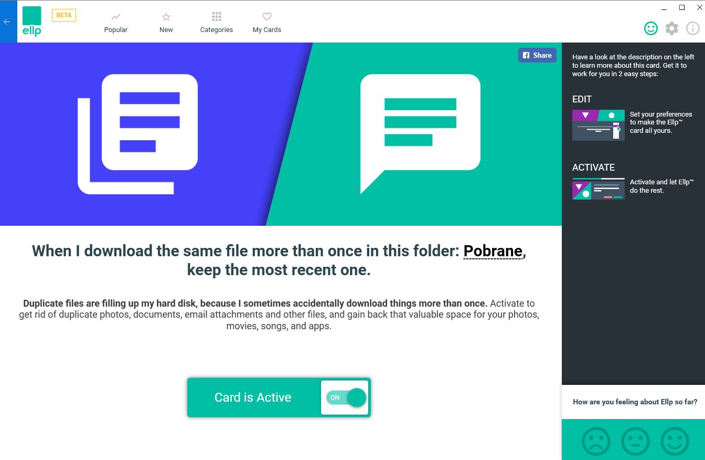Go back using the blue arrow button
705x460 pixels.
point(8,22)
